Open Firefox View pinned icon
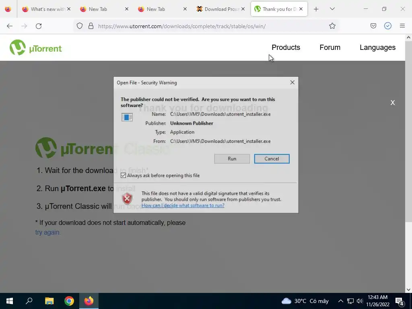Viewport: 412px width, 309px height. point(8,9)
